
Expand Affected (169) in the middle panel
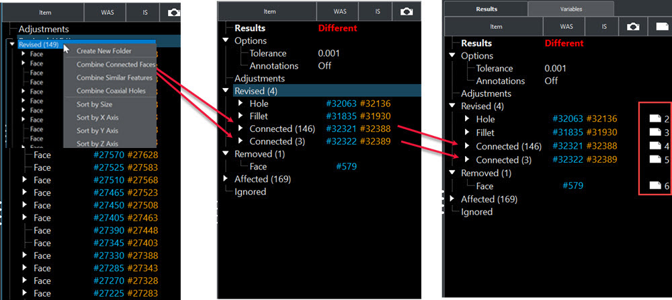click(227, 179)
